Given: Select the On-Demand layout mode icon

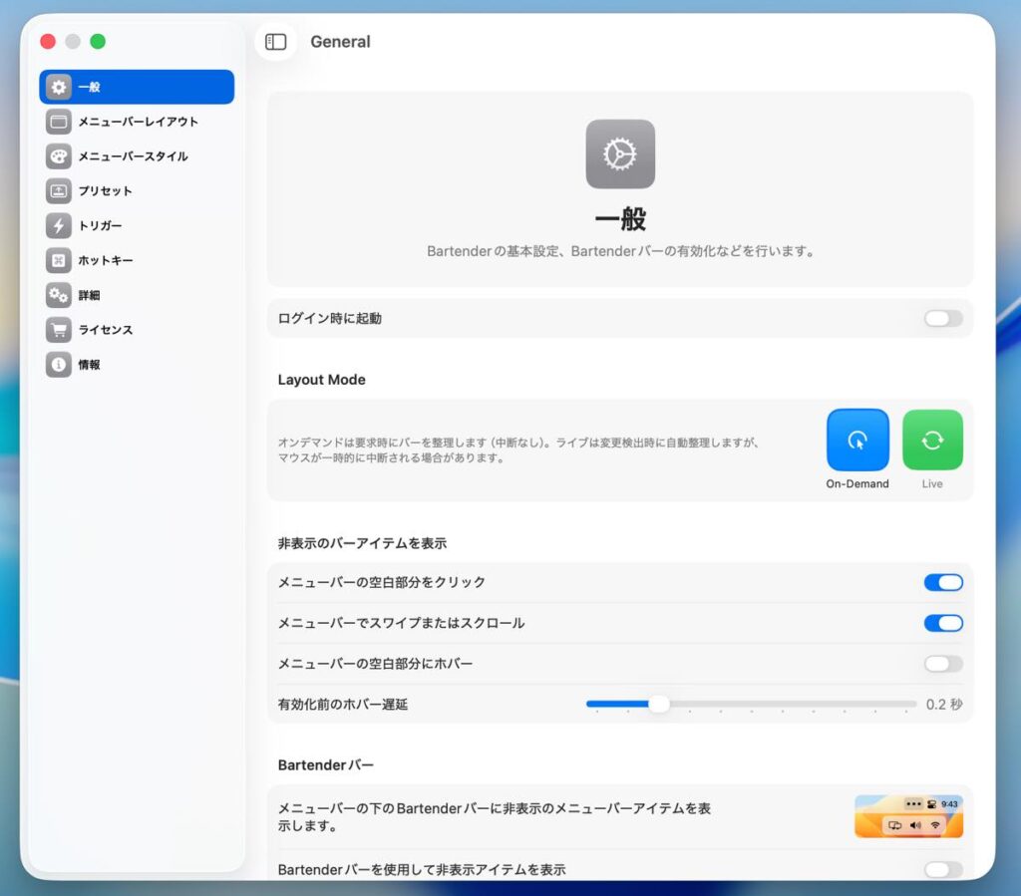Looking at the screenshot, I should 857,440.
